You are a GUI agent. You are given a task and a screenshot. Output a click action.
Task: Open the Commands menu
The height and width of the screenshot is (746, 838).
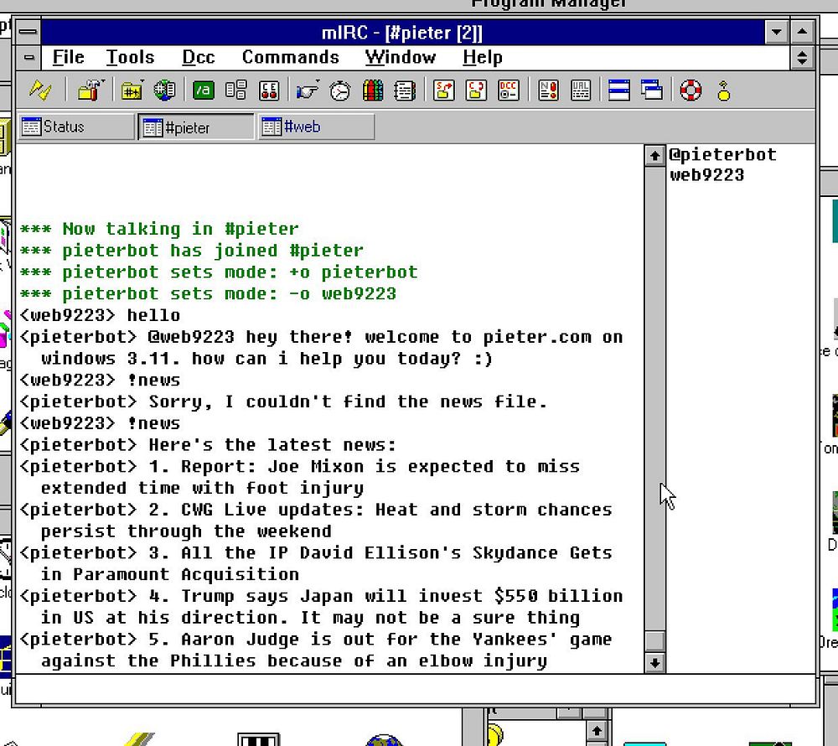tap(290, 57)
